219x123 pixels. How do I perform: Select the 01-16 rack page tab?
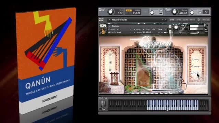pos(172,20)
